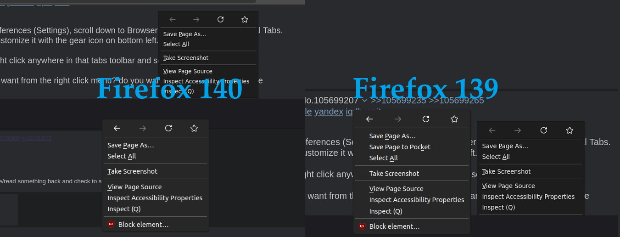This screenshot has height=237, width=620.
Task: Click uBlock shield icon in Firefox 139 menu
Action: click(362, 226)
